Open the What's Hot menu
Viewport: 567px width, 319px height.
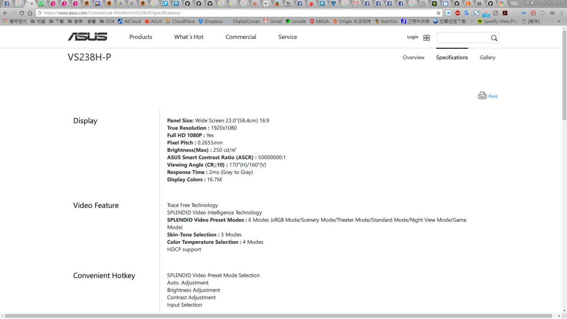(189, 37)
